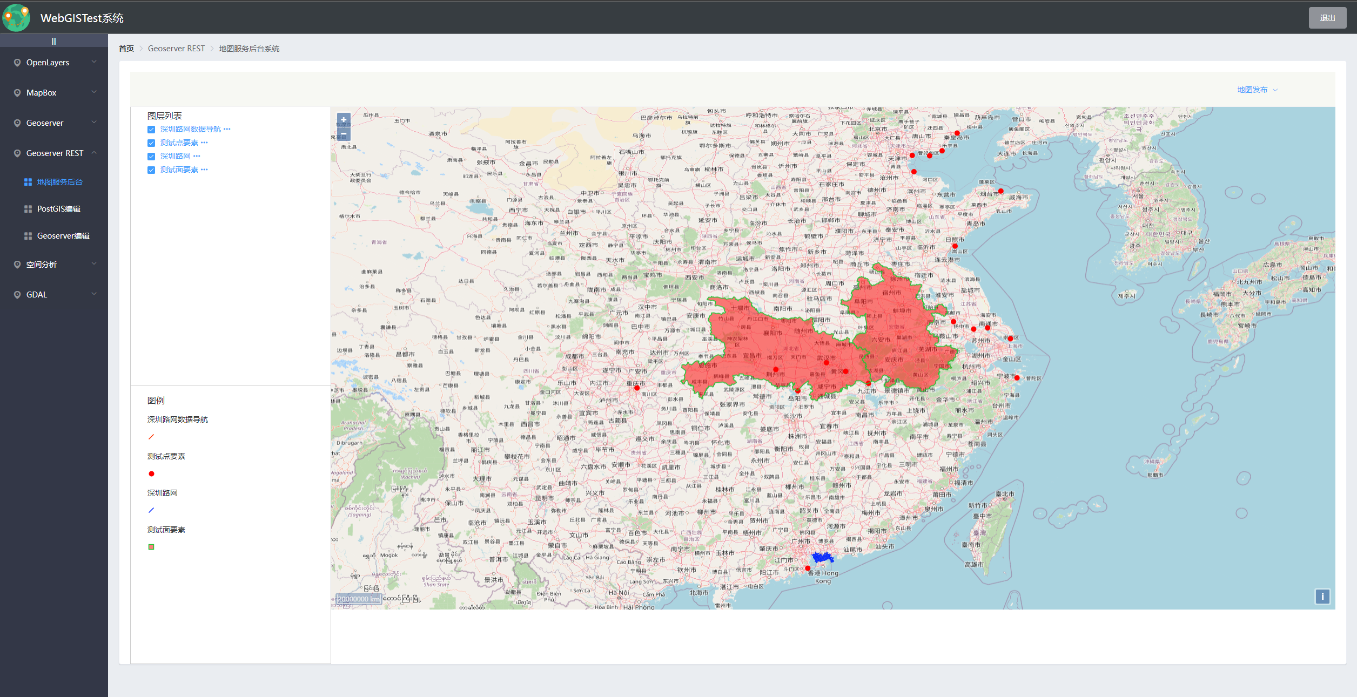This screenshot has height=697, width=1357.
Task: Click the map zoom in plus button
Action: point(344,120)
